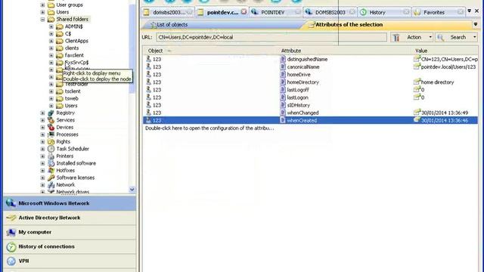Click the C$ shared folder icon
The width and height of the screenshot is (484, 272).
tap(60, 33)
